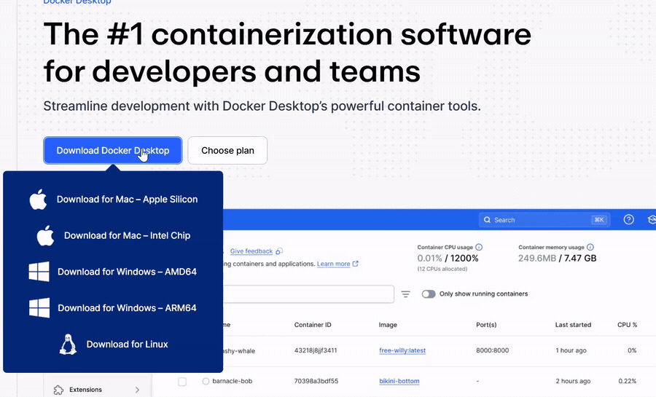
Task: Open the free-willy:latest image link
Action: click(x=402, y=350)
